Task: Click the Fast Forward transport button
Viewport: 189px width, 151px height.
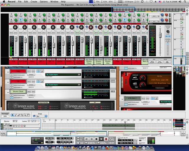Action: click(92, 139)
